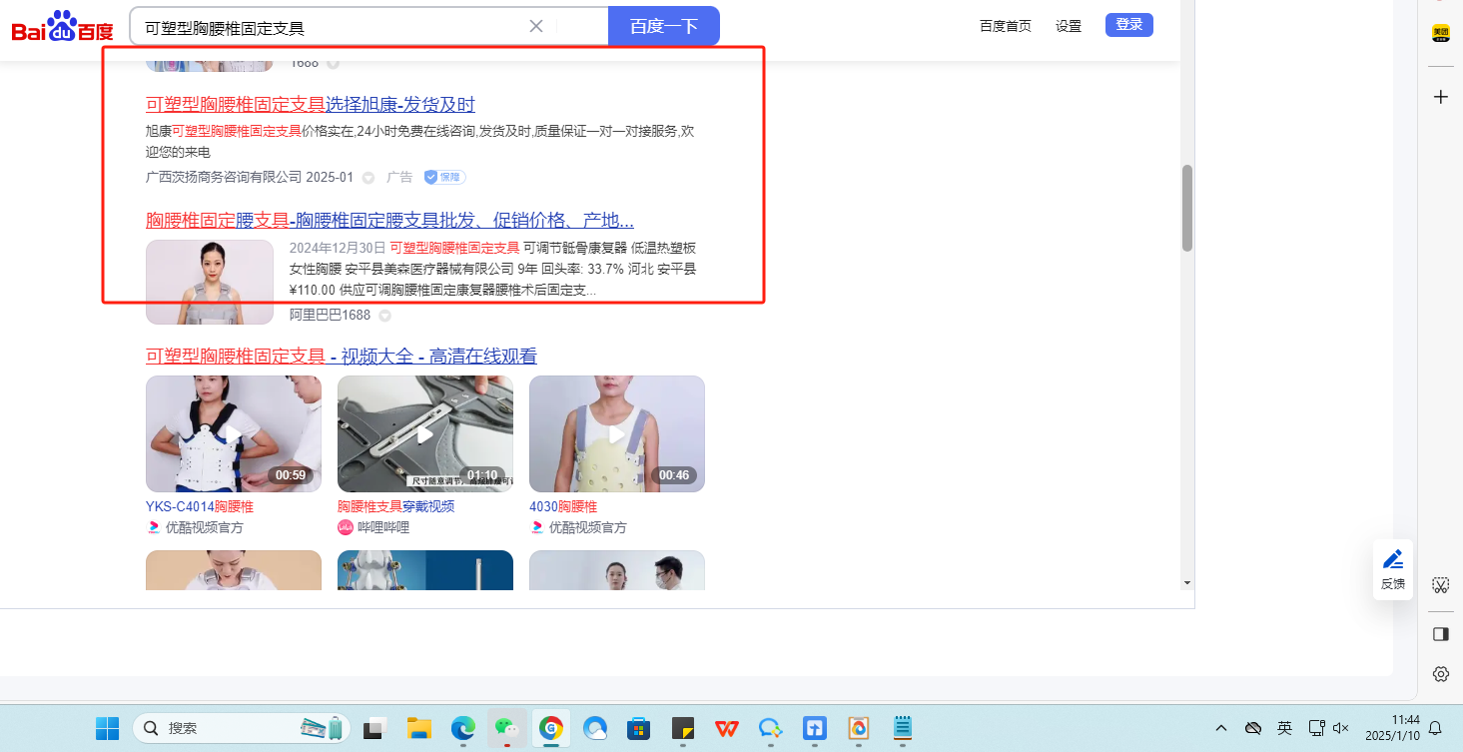Screen dimensions: 1463x752
Task: Clear the search box with the X icon
Action: (x=536, y=26)
